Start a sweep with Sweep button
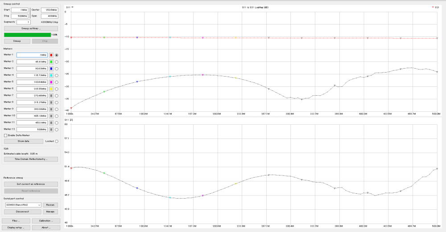446x232 pixels. (17, 41)
